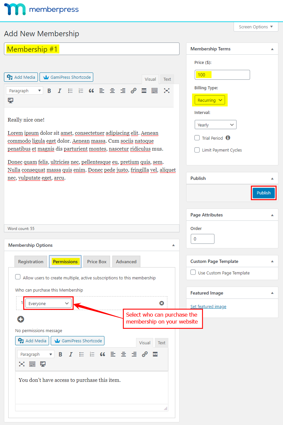Insert Read More tag in main editor
The image size is (283, 425).
coord(144,91)
